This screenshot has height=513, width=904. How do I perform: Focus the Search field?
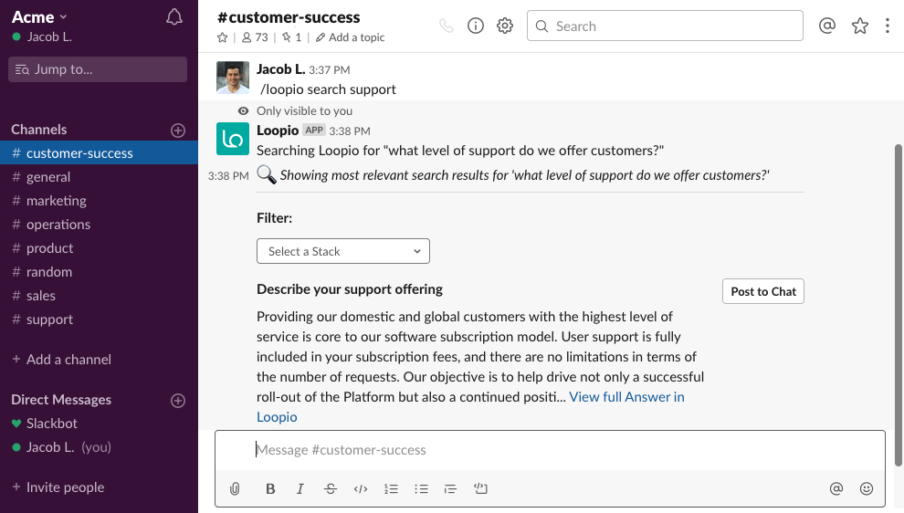pos(665,26)
